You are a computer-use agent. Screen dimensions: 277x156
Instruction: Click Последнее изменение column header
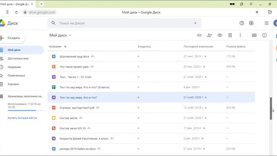[x=198, y=46]
